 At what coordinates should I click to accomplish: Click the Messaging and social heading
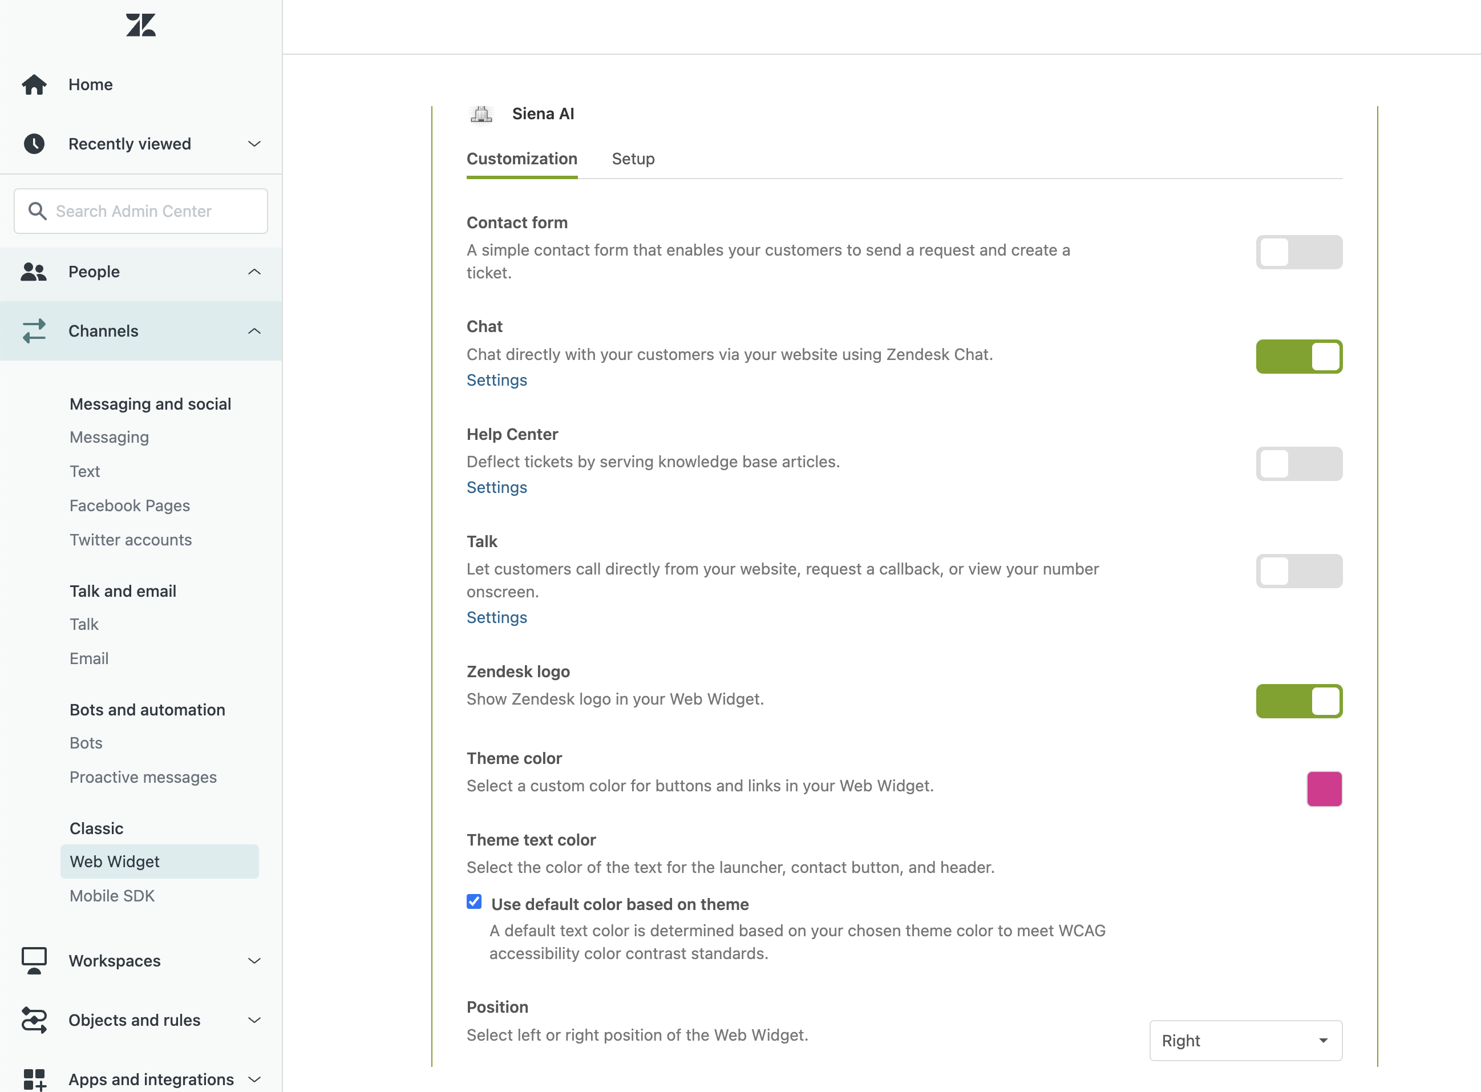coord(151,404)
